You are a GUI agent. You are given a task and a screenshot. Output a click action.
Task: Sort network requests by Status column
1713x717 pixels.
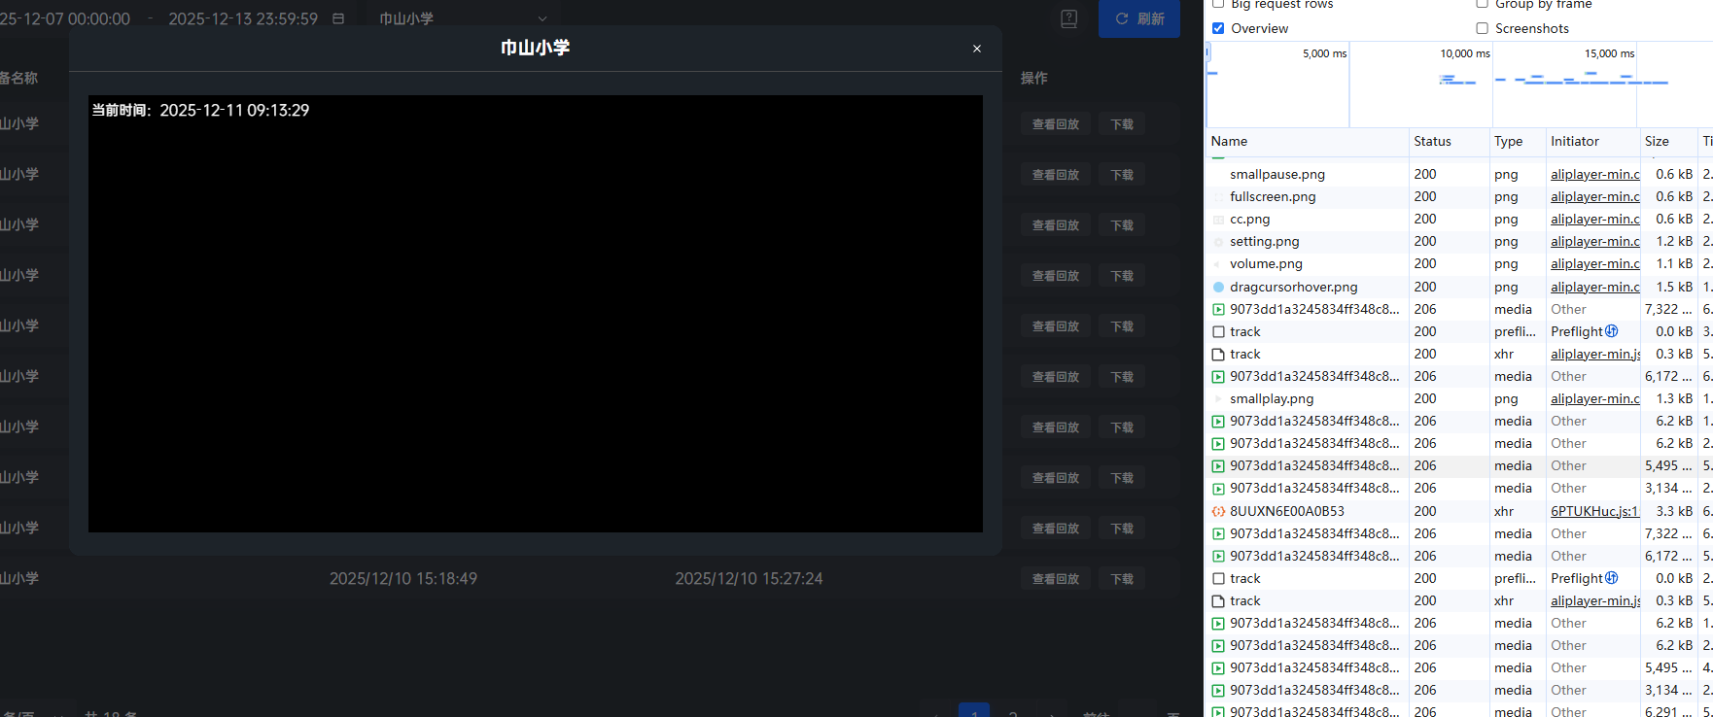coord(1450,141)
